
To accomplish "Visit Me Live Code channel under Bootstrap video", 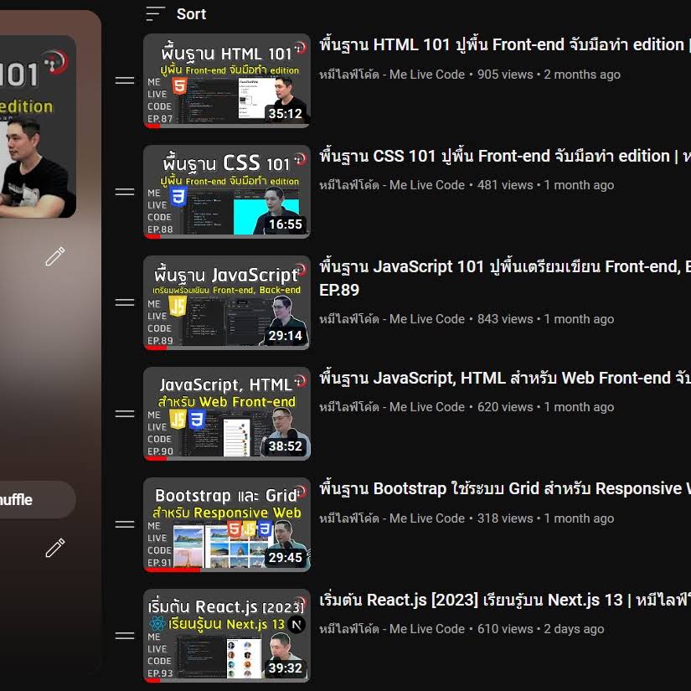I will (392, 518).
